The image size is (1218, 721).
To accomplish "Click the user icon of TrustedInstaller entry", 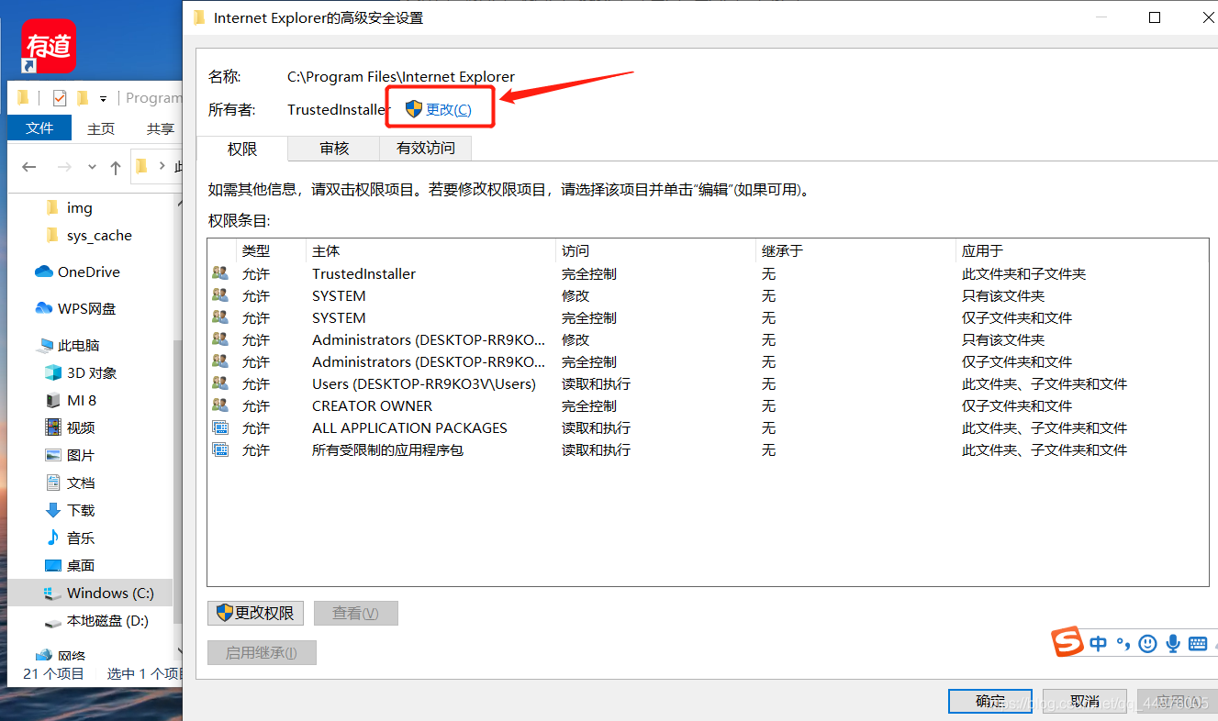I will pyautogui.click(x=220, y=273).
